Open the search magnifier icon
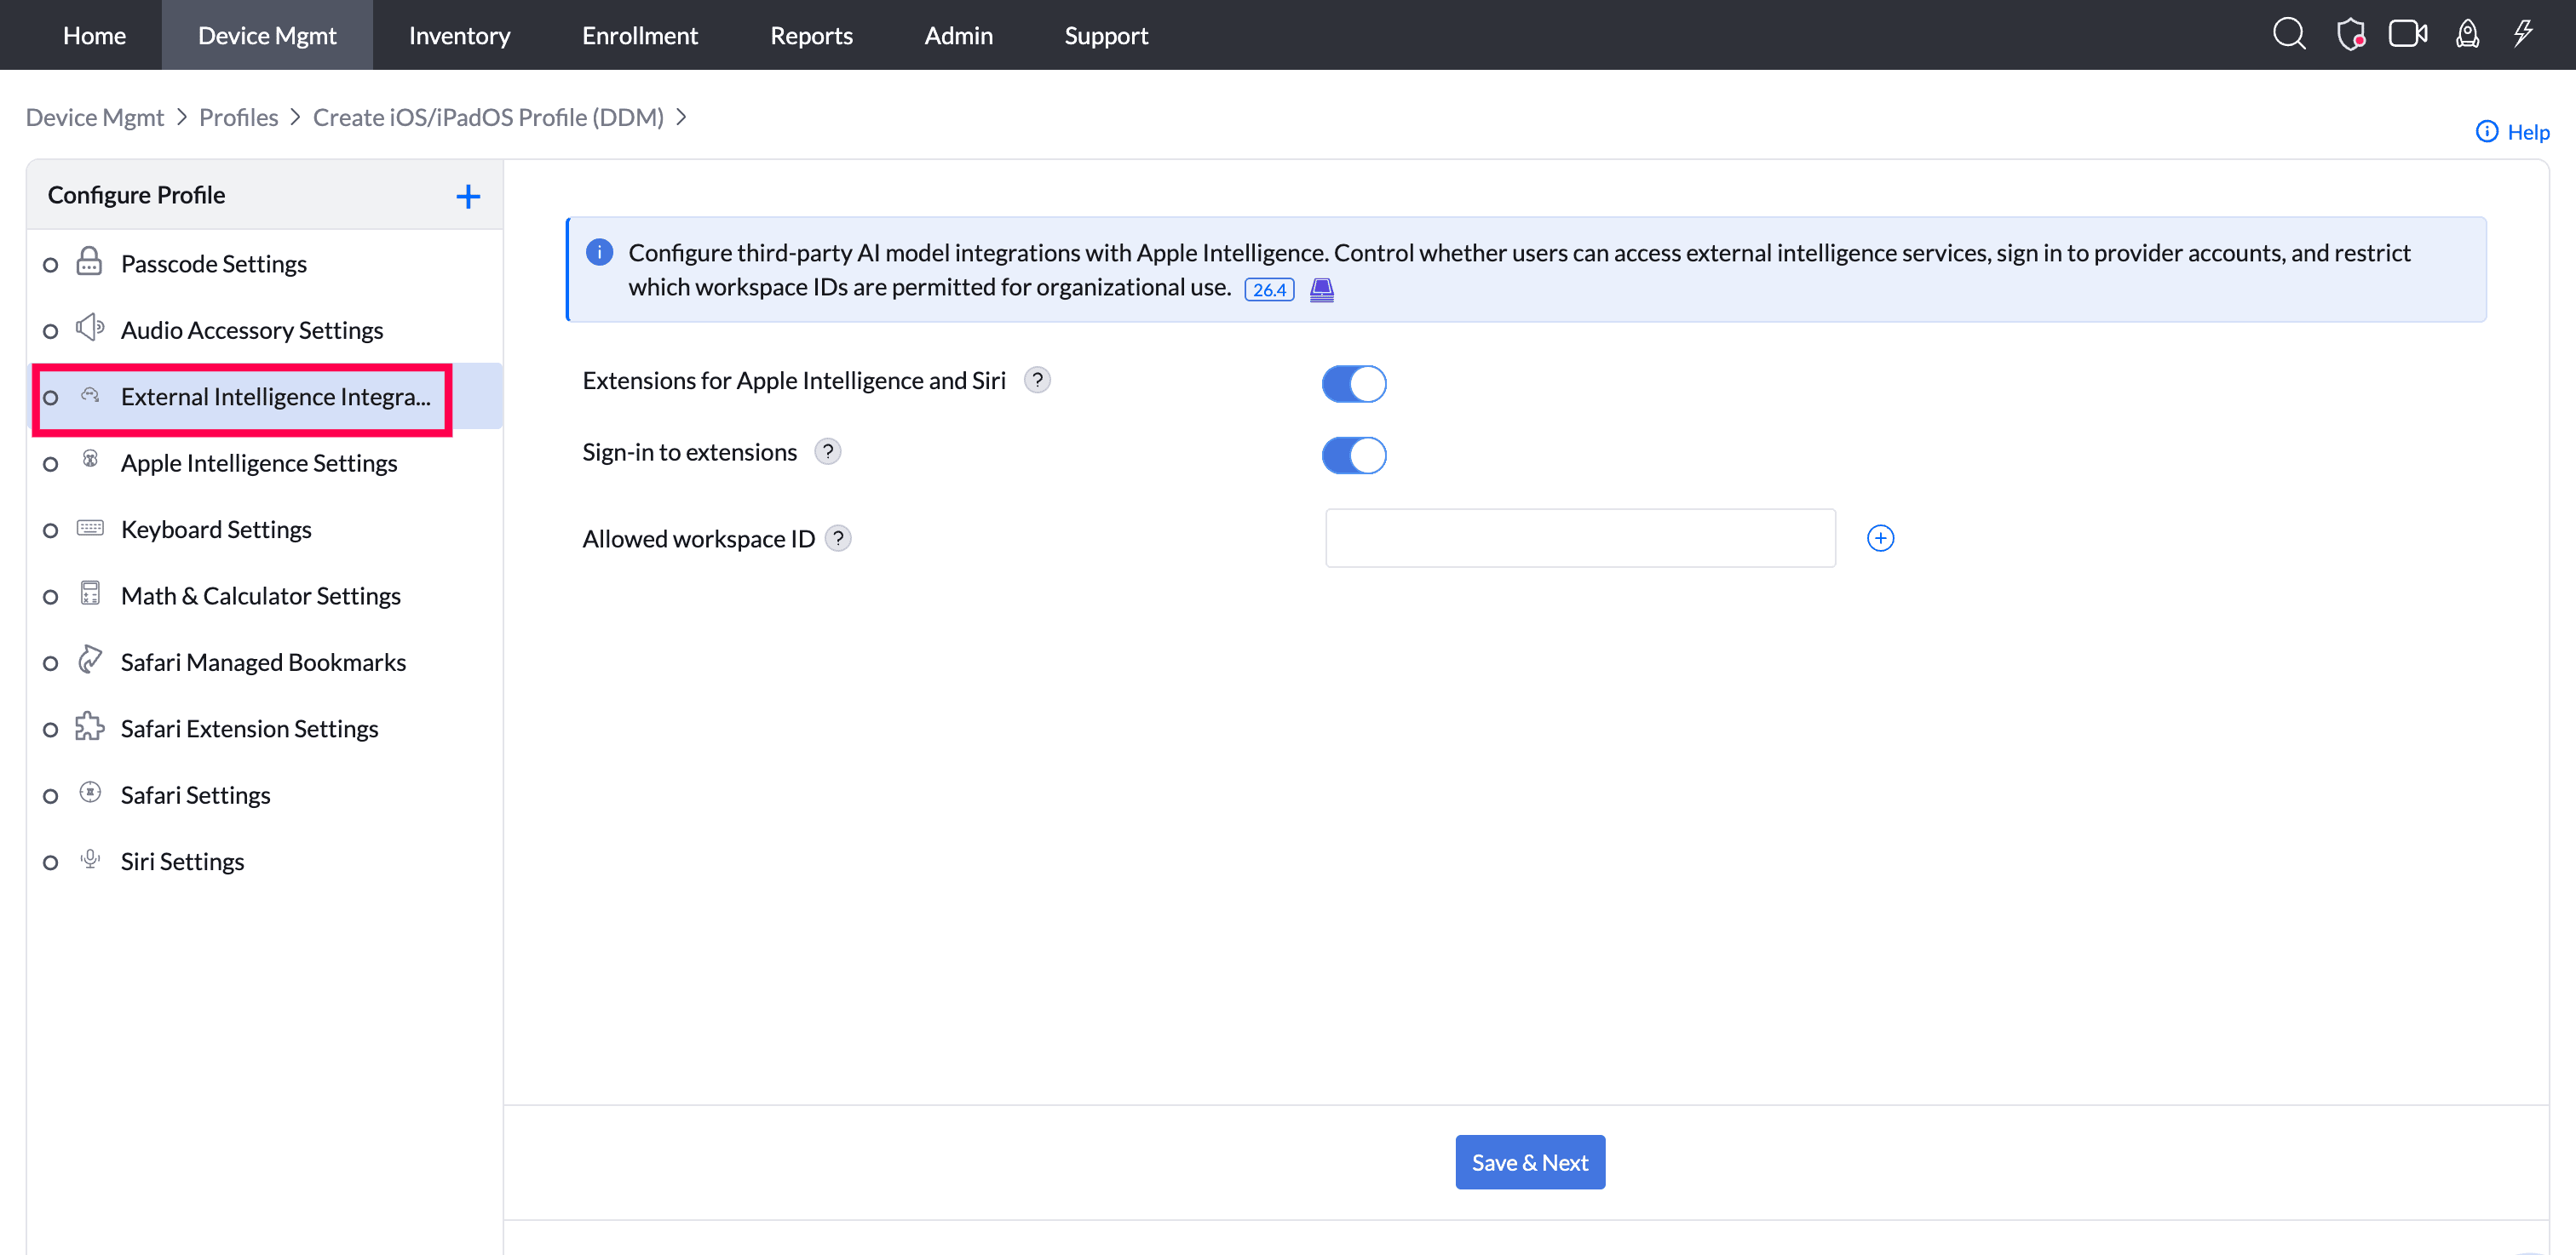The image size is (2576, 1255). 2288,34
